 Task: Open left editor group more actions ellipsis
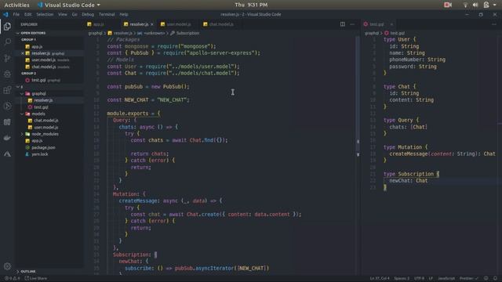[x=352, y=24]
